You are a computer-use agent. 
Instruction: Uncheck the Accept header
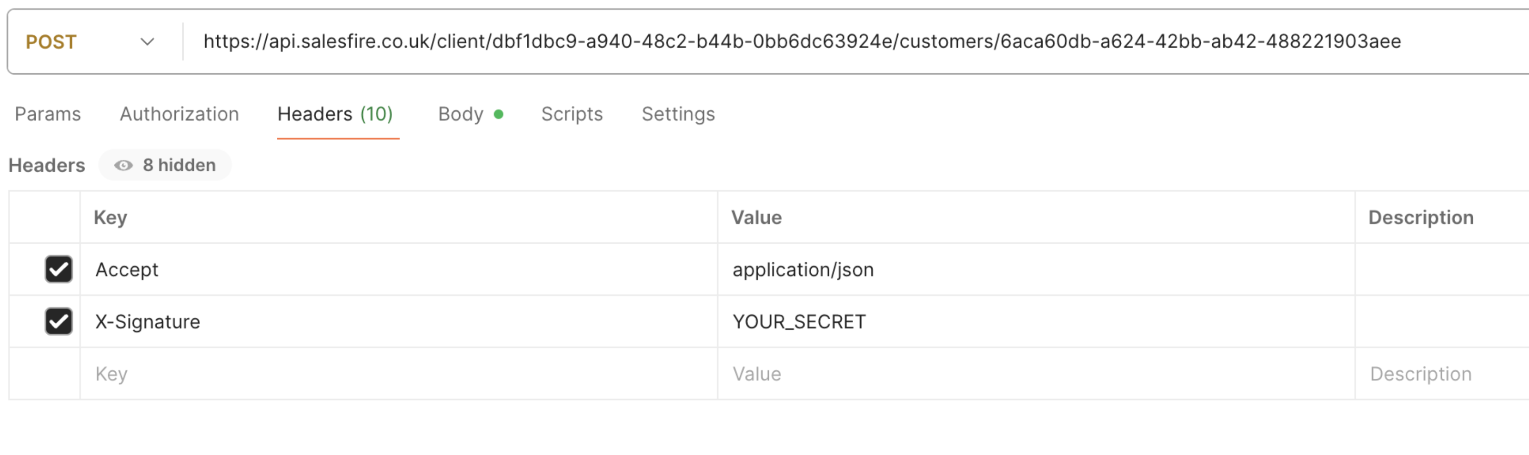tap(58, 269)
